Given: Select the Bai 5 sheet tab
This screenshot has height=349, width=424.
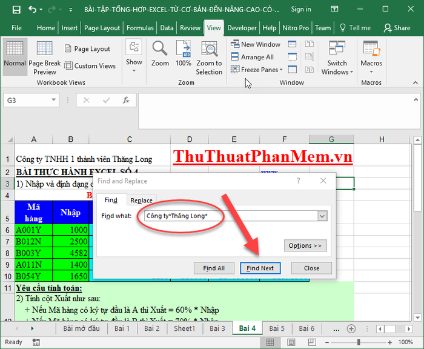Looking at the screenshot, I should (277, 328).
